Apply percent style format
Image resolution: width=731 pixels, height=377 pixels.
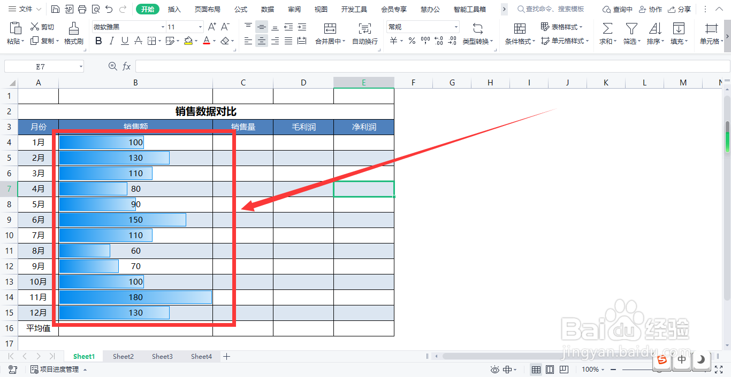(x=412, y=41)
